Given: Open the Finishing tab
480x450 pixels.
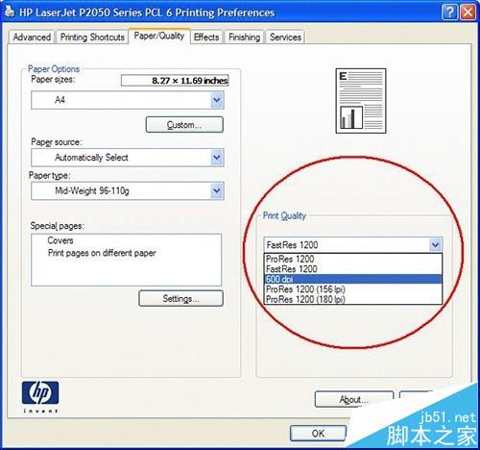Looking at the screenshot, I should (244, 37).
